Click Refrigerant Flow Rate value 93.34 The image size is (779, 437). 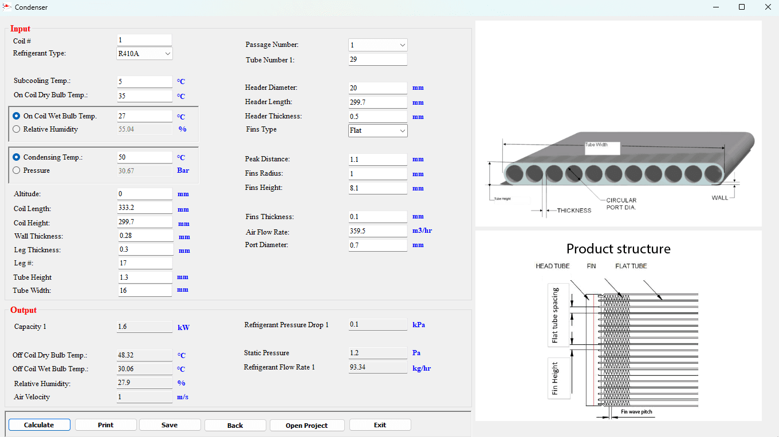(377, 367)
